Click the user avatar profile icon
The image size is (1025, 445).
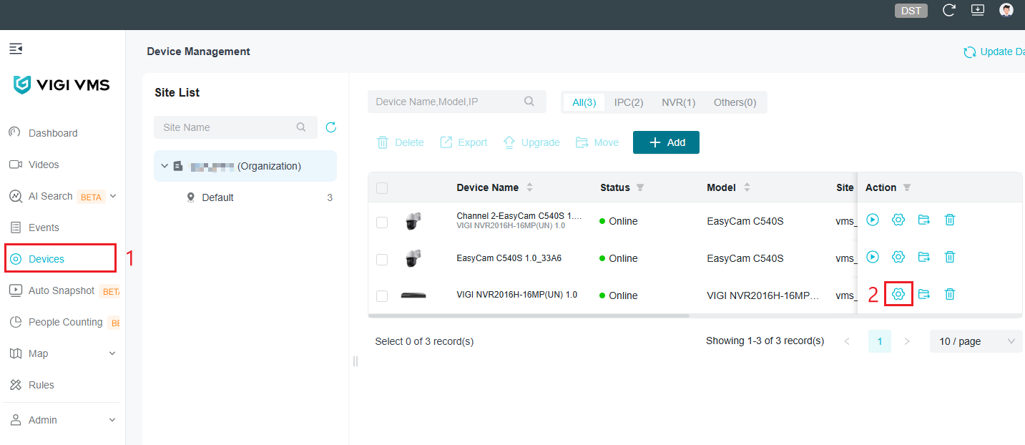(1006, 10)
